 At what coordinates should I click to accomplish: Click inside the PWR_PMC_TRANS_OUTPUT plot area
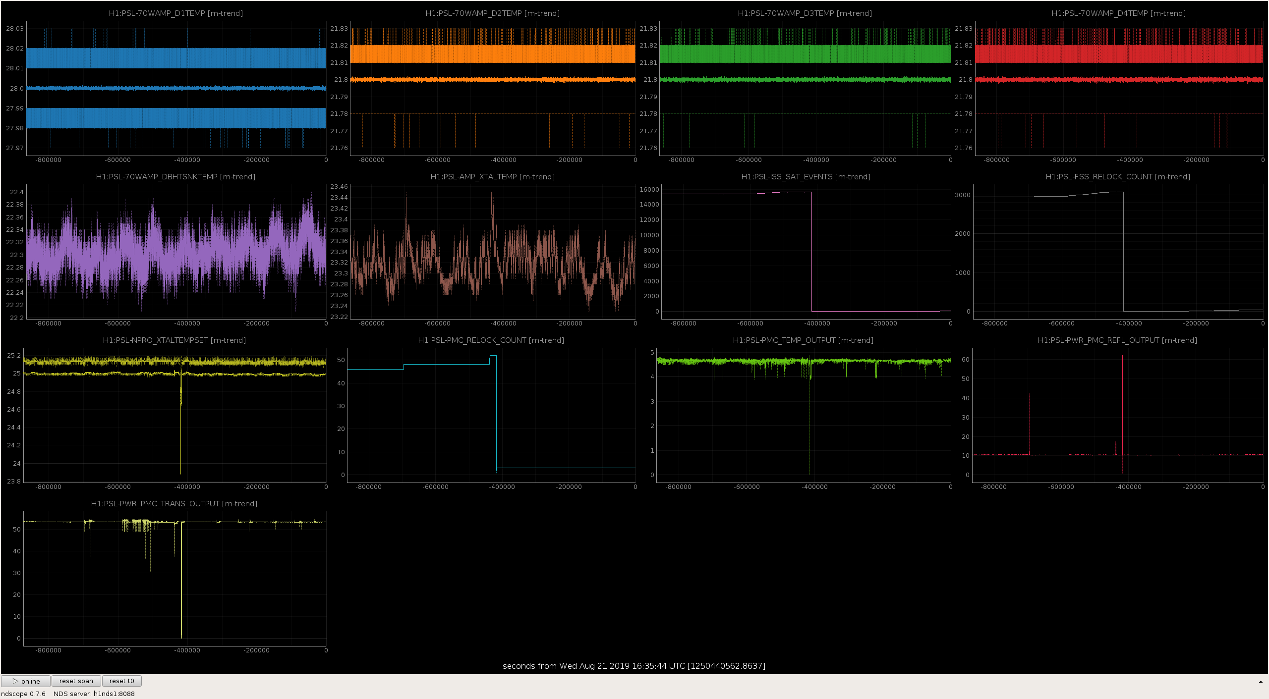pos(174,579)
